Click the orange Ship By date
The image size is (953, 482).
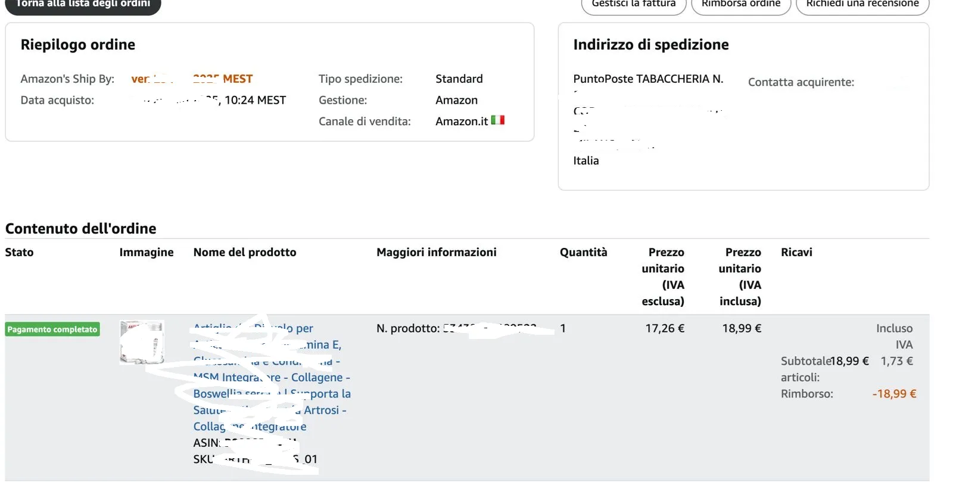click(x=192, y=79)
